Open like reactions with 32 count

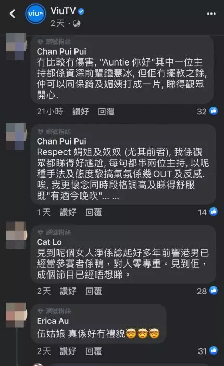point(207,111)
